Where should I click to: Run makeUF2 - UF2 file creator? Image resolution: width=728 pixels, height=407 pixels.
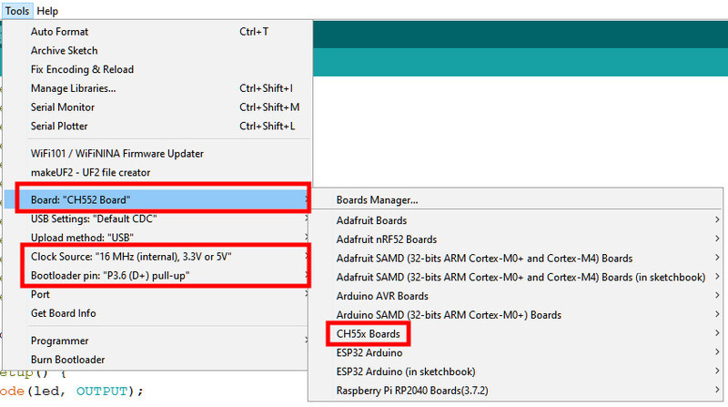(157, 172)
